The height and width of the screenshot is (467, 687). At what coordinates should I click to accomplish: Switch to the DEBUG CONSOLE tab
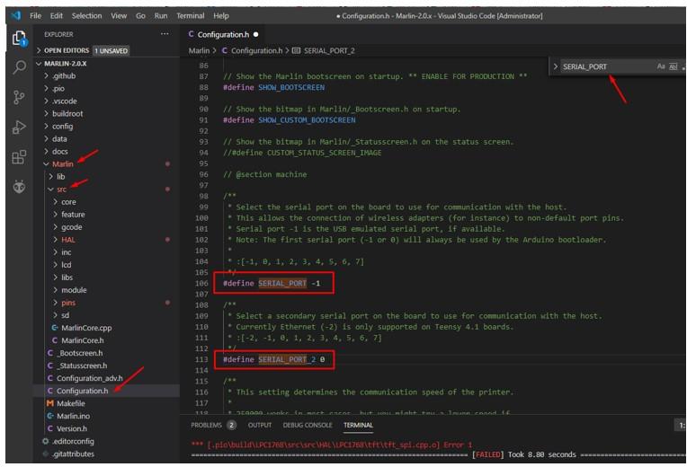(308, 425)
